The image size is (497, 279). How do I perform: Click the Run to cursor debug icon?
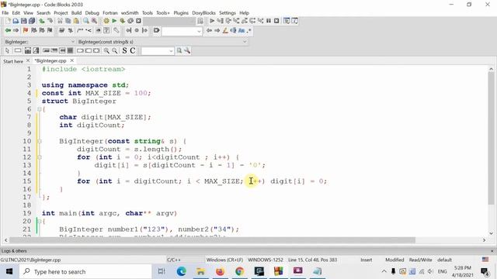click(220, 21)
